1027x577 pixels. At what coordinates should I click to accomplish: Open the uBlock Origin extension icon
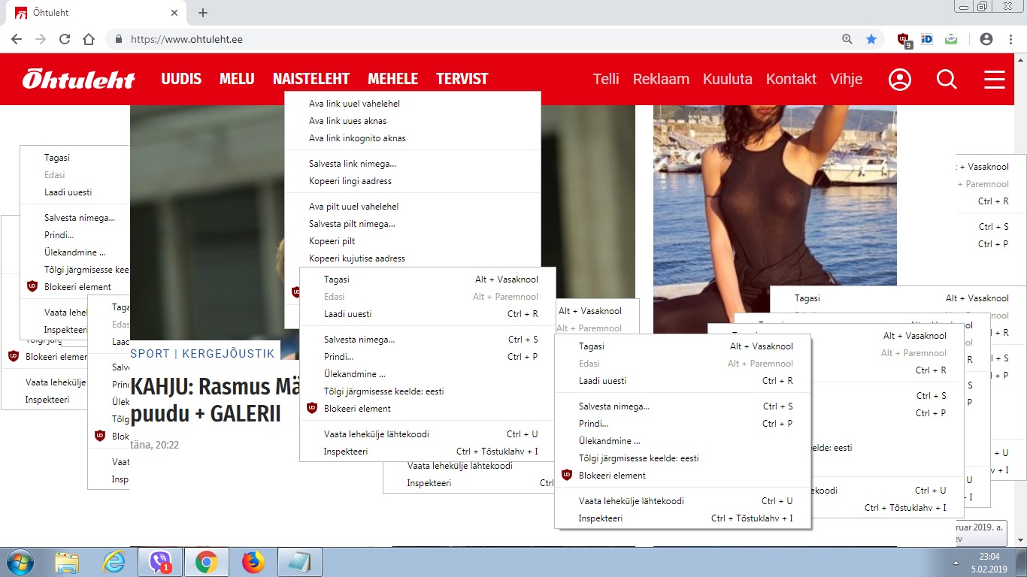coord(904,40)
